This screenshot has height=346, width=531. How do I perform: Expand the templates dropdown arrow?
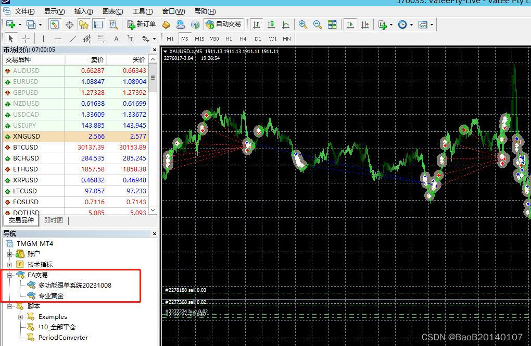tap(432, 24)
